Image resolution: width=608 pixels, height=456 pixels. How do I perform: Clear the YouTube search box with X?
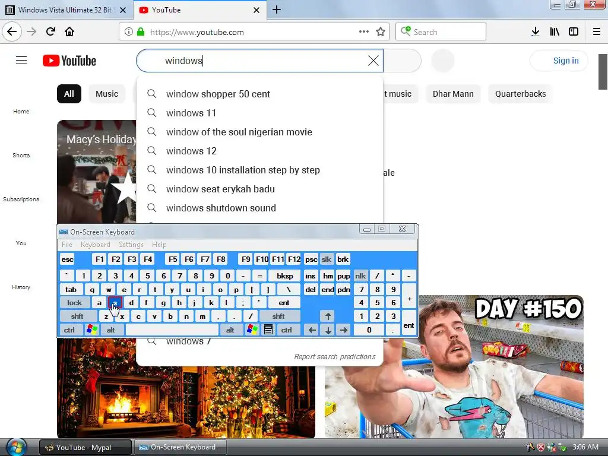click(x=373, y=61)
